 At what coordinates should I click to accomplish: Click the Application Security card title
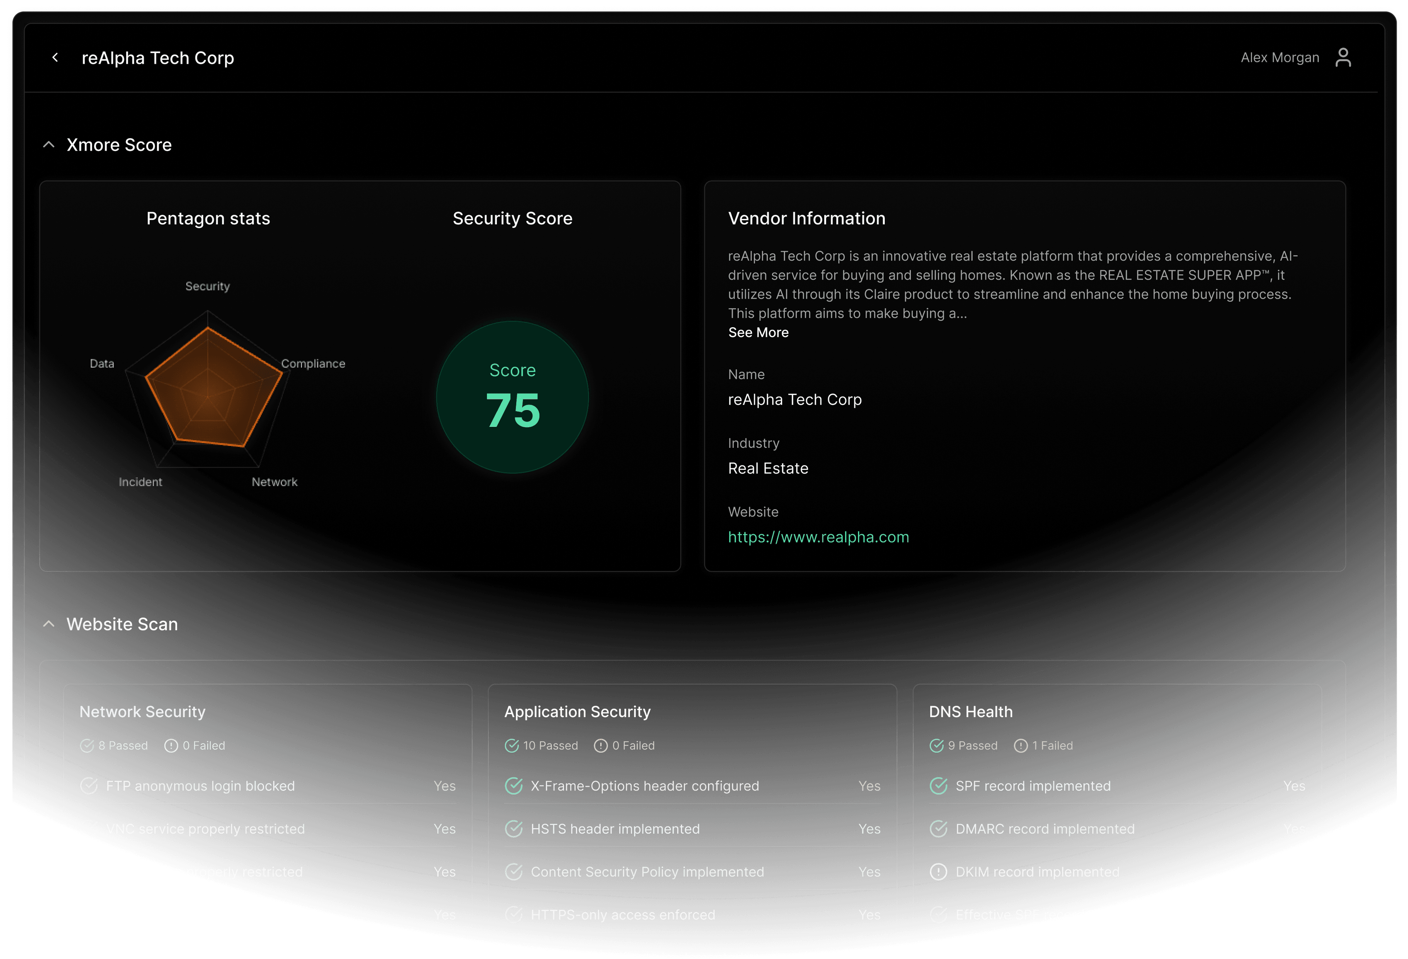577,712
